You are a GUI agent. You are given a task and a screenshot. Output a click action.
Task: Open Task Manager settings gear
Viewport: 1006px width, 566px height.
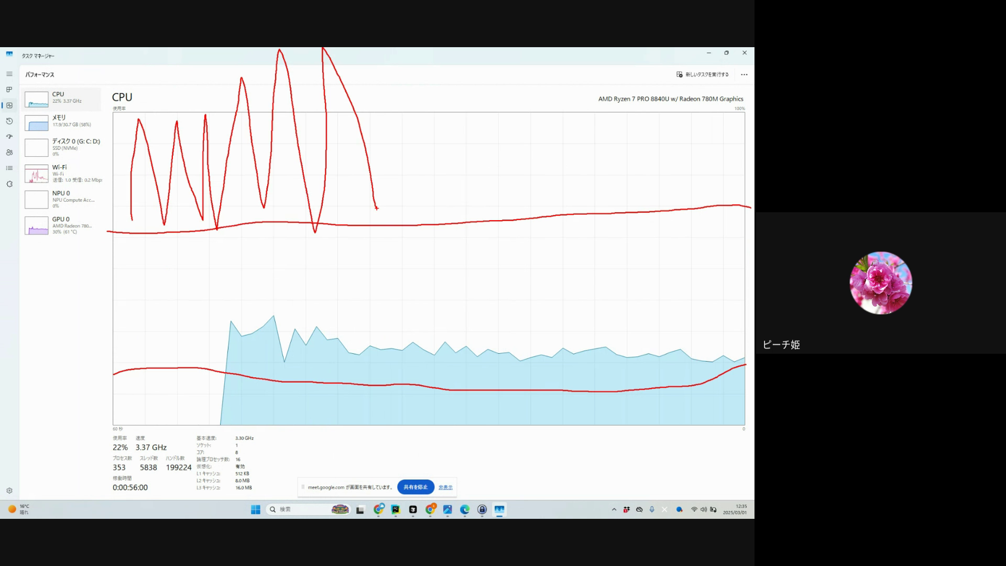tap(9, 491)
